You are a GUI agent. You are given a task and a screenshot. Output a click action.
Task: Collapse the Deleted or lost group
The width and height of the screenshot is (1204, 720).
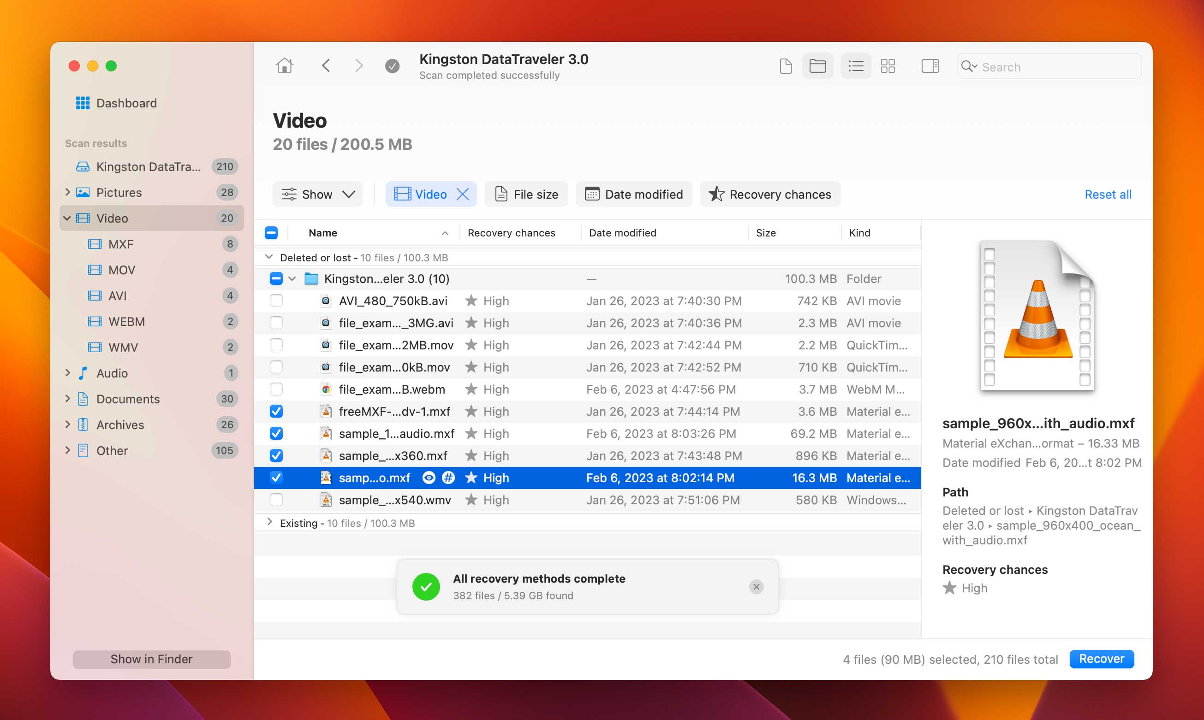tap(269, 257)
